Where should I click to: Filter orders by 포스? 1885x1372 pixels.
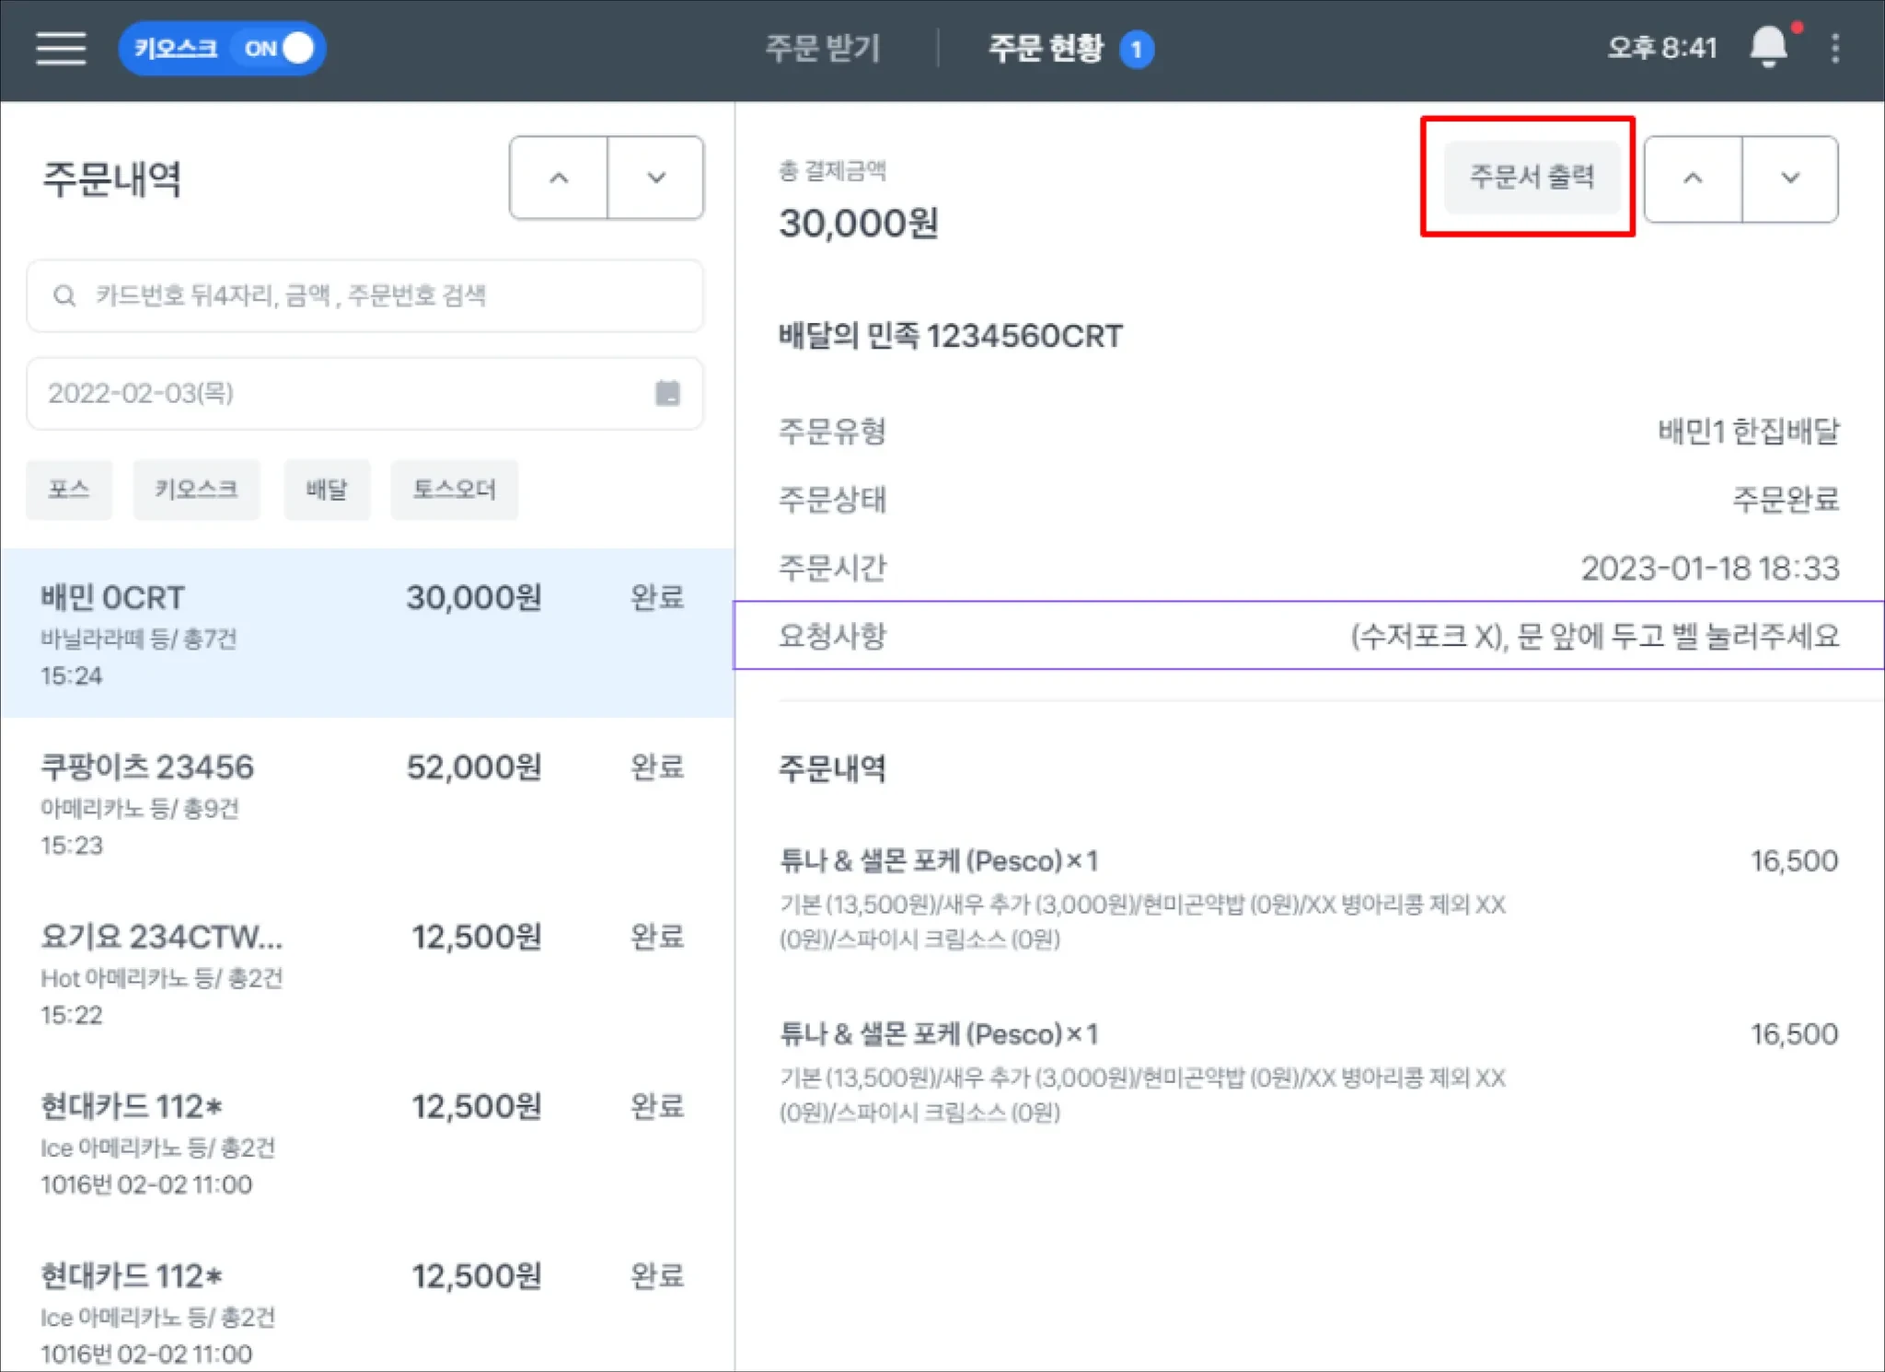(69, 490)
